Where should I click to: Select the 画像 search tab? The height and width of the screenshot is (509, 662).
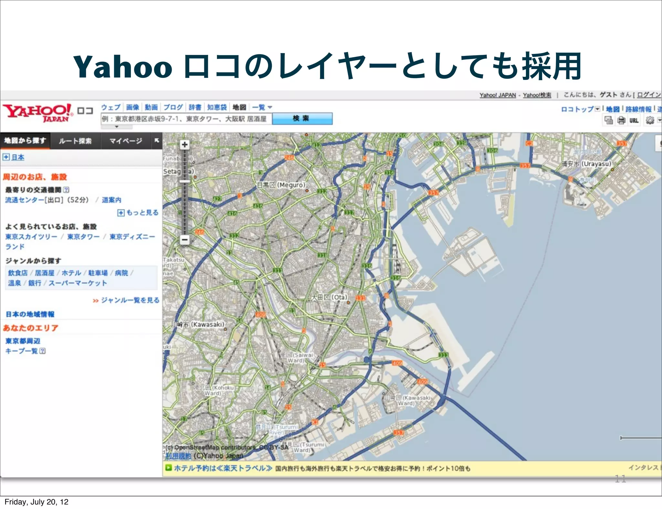click(x=132, y=107)
